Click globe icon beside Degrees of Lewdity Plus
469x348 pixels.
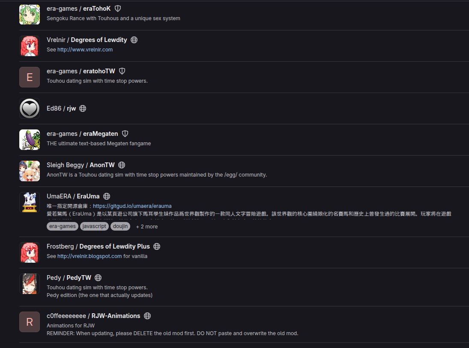157,246
